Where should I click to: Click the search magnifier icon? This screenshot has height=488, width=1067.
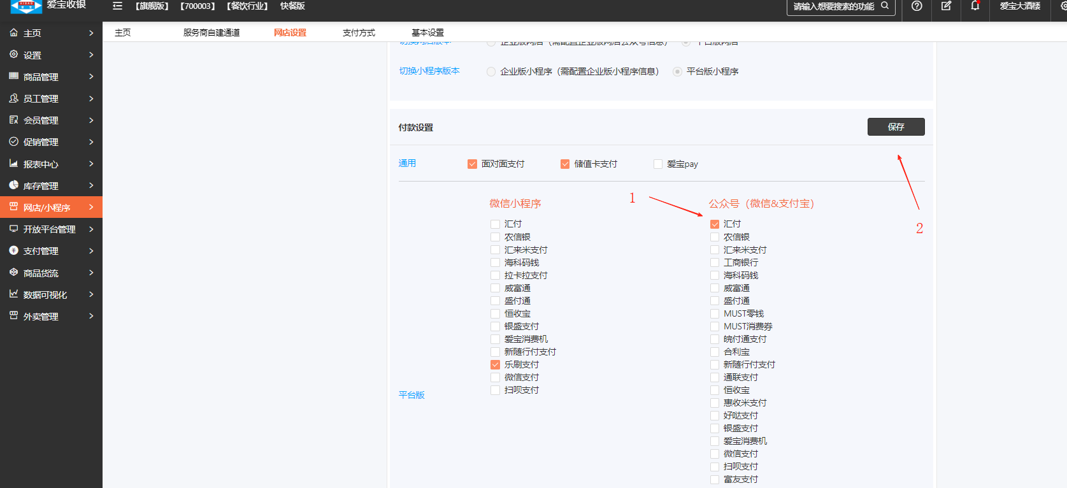pyautogui.click(x=885, y=6)
